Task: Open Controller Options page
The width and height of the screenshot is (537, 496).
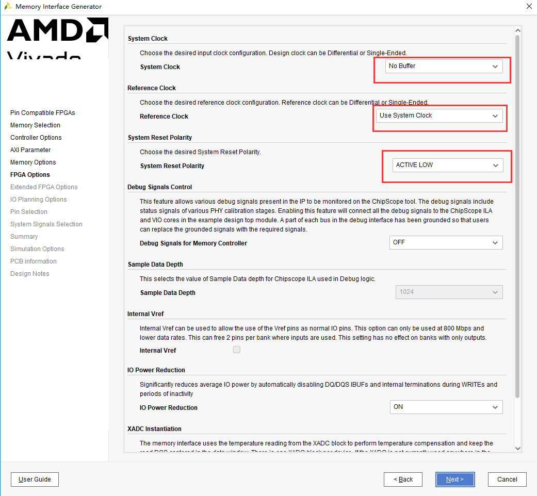Action: click(36, 137)
